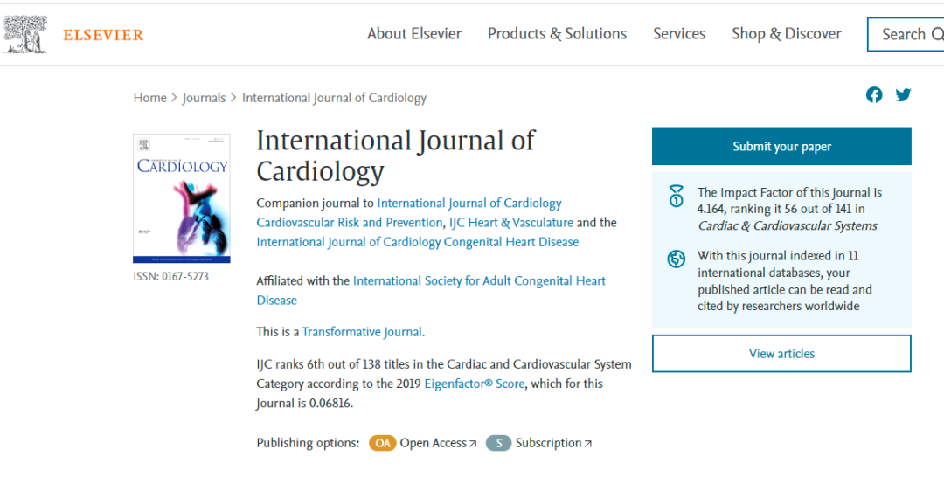Click the Impact Factor medal icon

[x=676, y=196]
